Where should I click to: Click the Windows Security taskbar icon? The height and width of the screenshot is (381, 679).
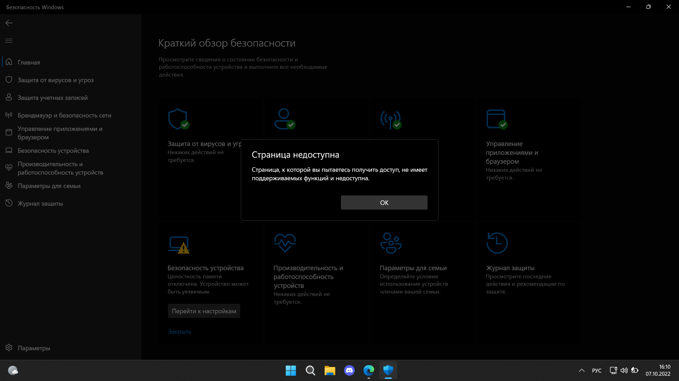coord(388,370)
